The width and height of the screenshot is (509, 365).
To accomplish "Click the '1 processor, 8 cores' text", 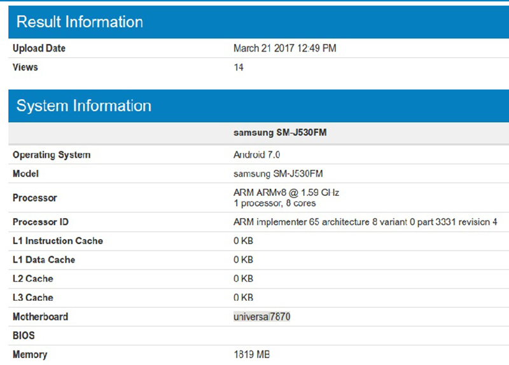I will [x=275, y=203].
